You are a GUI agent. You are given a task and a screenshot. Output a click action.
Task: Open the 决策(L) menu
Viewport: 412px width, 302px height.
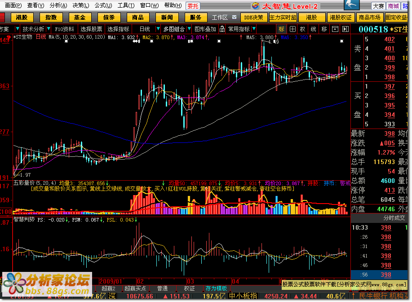[81, 5]
